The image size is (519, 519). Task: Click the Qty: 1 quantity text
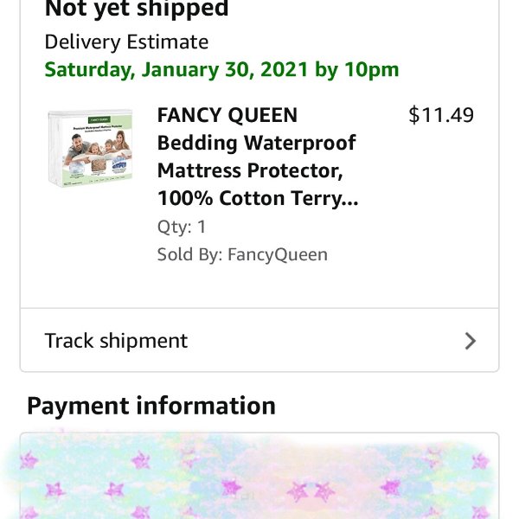tap(182, 227)
